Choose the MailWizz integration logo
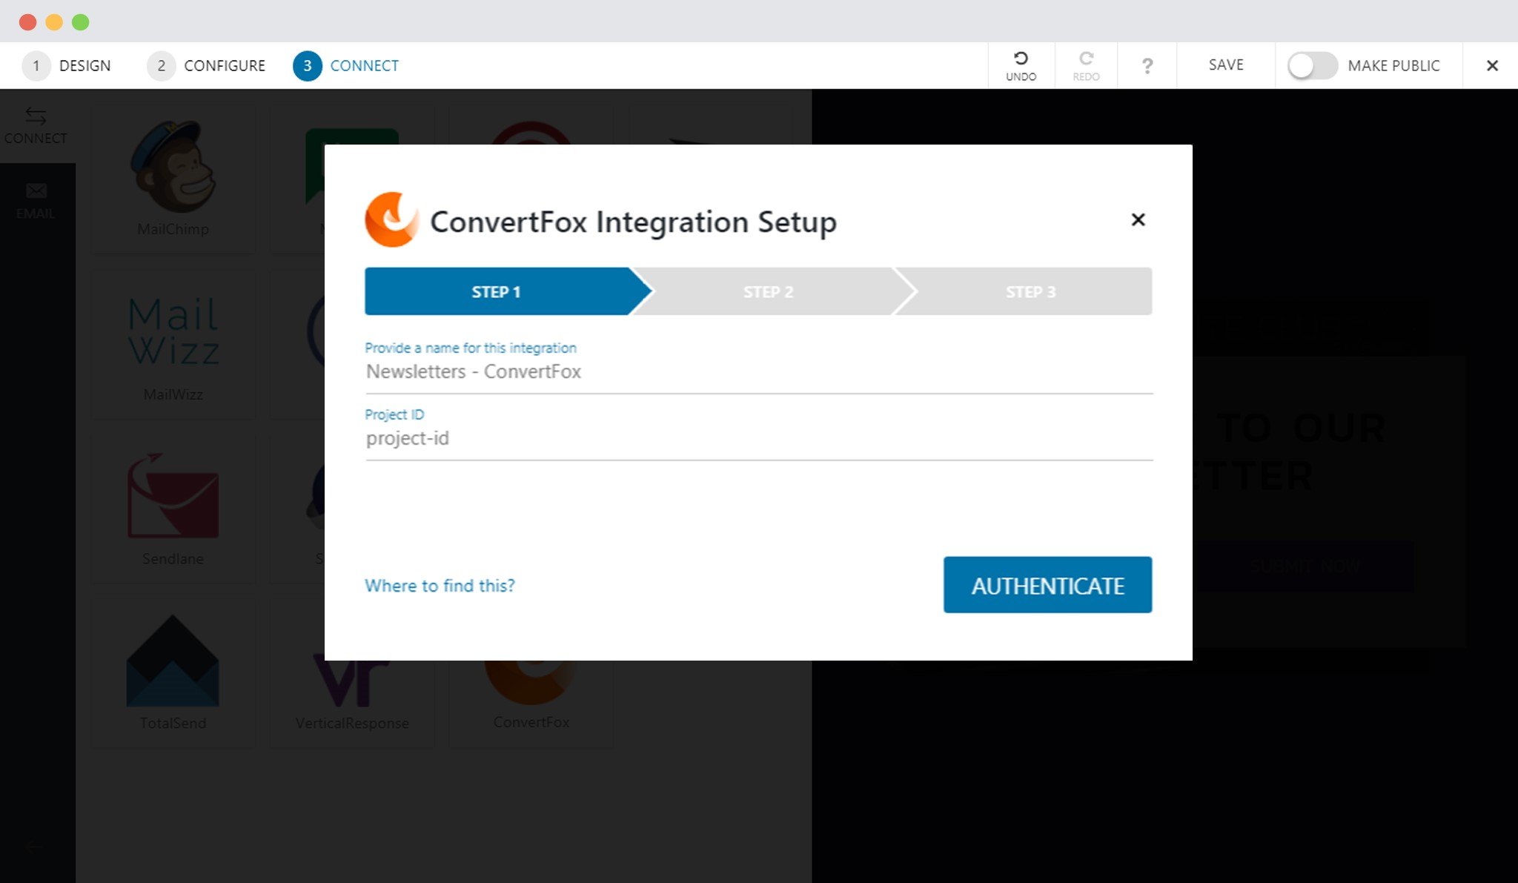The image size is (1518, 883). point(173,331)
